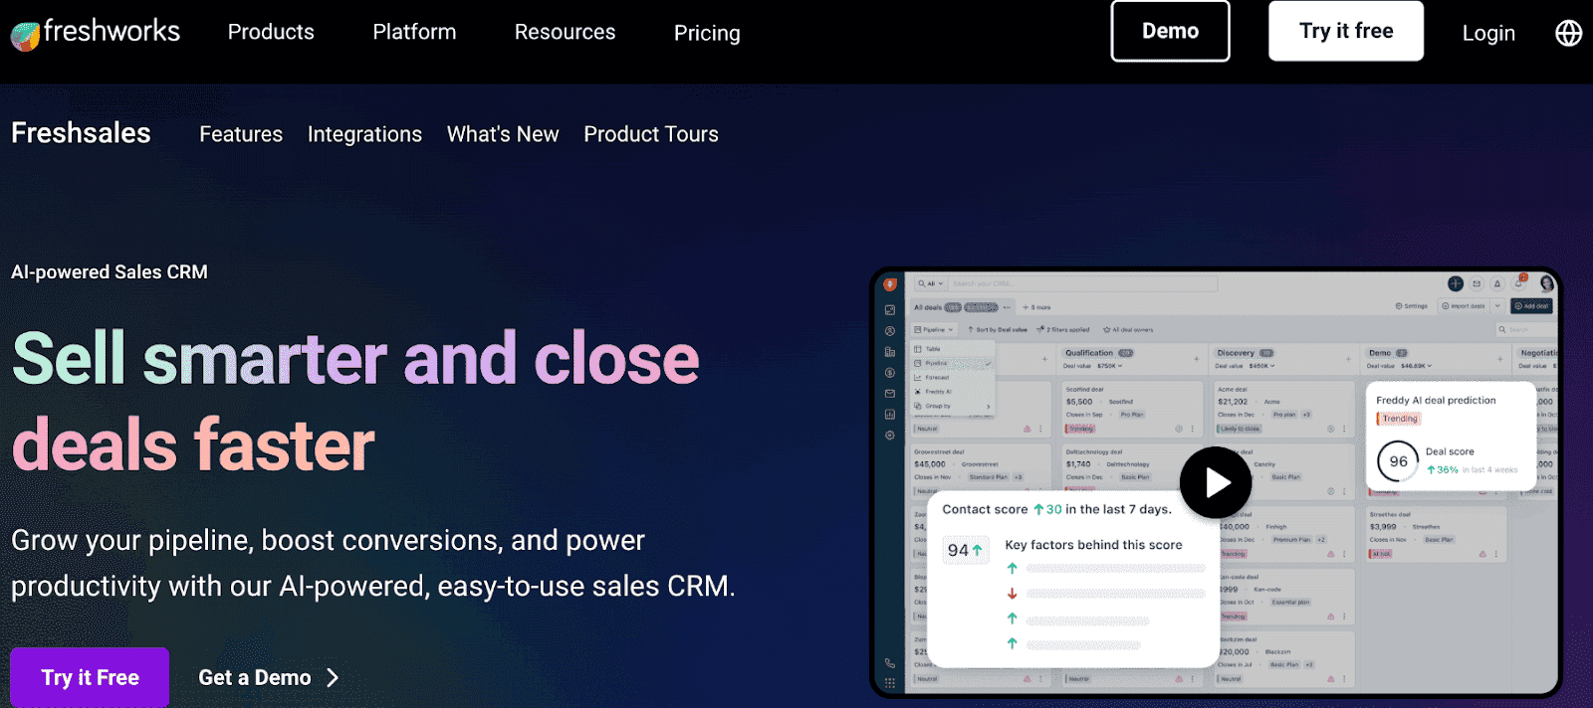Go to the Pricing page
This screenshot has height=708, width=1593.
click(707, 33)
